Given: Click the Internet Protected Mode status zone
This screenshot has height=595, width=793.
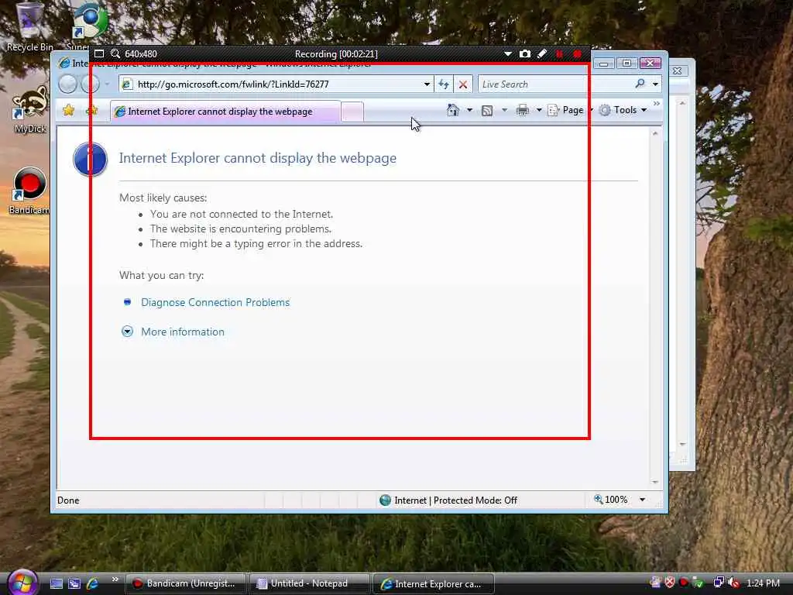Looking at the screenshot, I should [x=449, y=500].
